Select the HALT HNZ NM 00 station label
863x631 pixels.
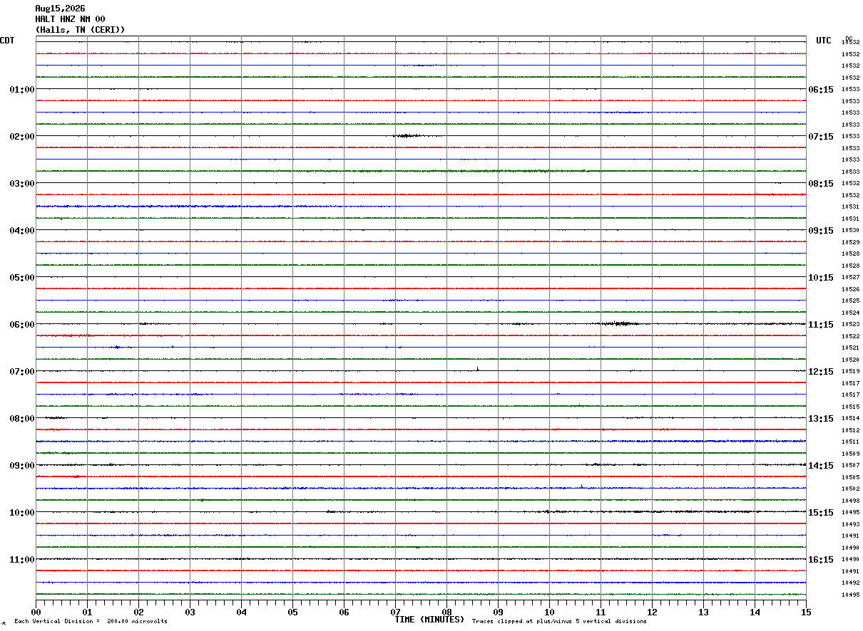(70, 19)
